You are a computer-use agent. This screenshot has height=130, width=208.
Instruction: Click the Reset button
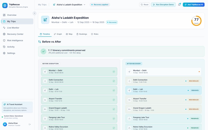tap(145, 5)
